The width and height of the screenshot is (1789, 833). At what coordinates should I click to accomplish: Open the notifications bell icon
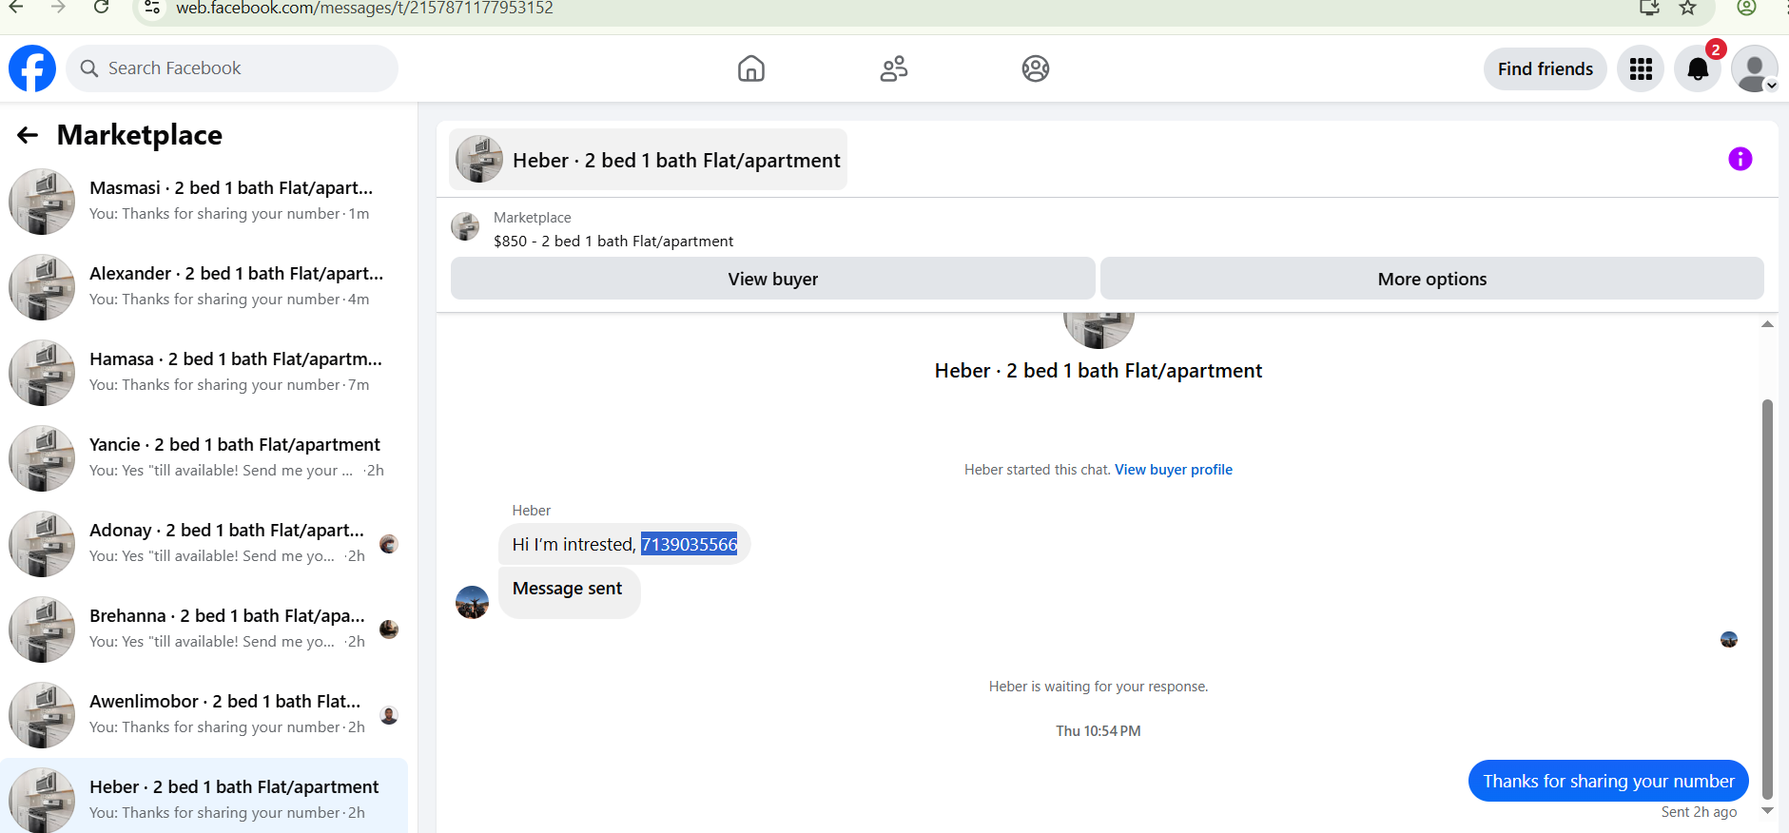(1698, 68)
